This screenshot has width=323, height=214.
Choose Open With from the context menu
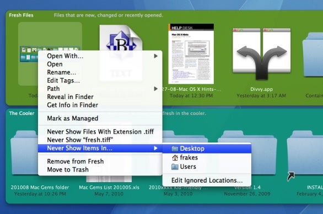[100, 56]
